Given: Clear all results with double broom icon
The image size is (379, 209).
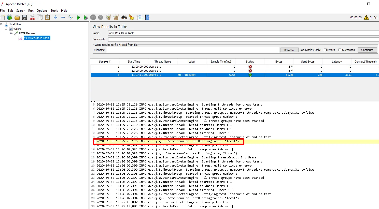Looking at the screenshot, I should click(116, 17).
